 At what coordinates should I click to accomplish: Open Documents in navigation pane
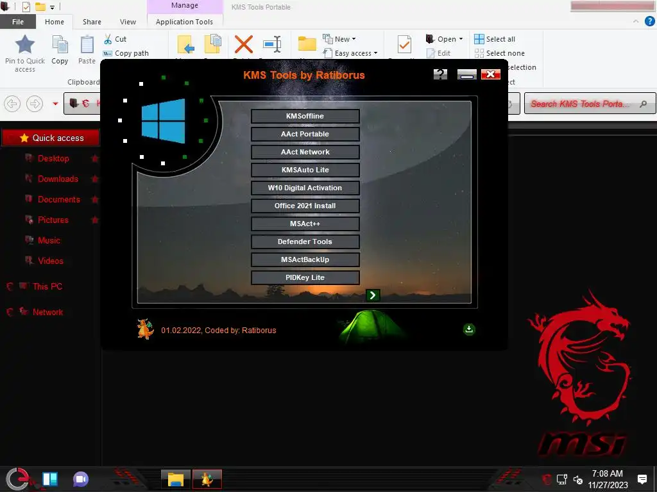tap(58, 200)
